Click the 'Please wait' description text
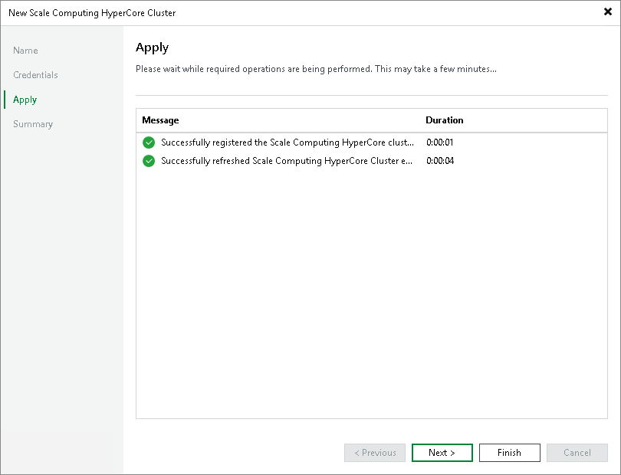 (316, 69)
